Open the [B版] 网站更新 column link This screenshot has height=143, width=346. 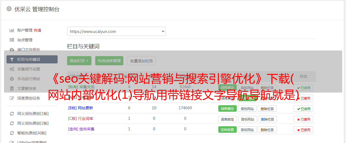[x=81, y=108]
